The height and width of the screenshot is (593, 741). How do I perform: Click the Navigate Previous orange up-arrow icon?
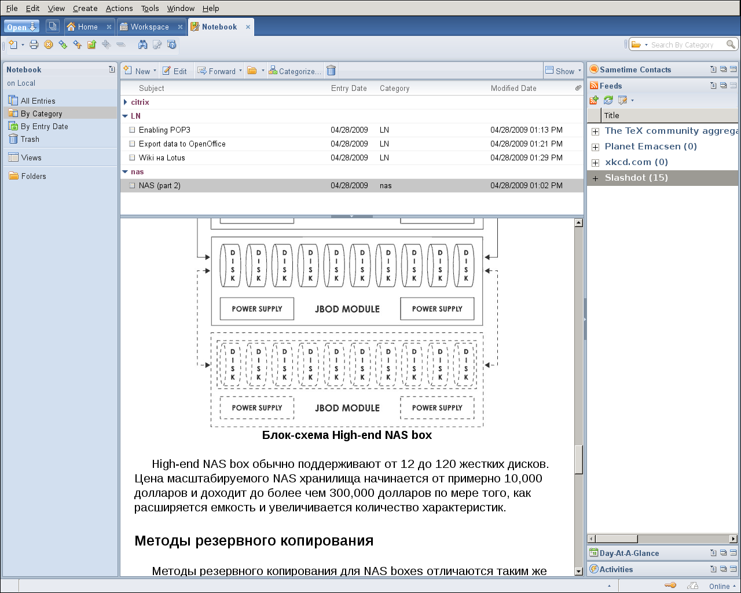click(78, 45)
